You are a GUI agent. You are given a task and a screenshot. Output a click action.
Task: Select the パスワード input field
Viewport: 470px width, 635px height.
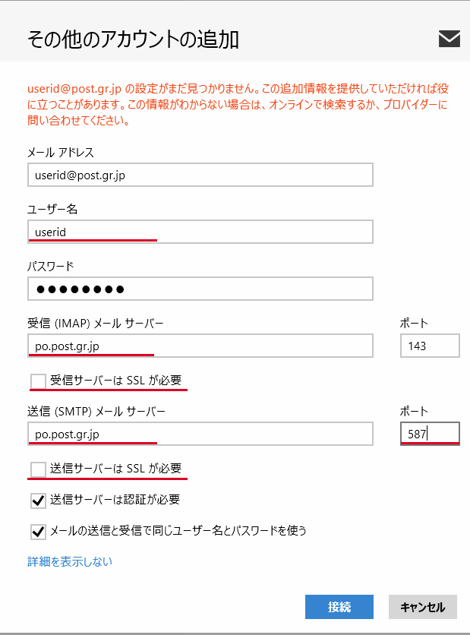(x=200, y=289)
